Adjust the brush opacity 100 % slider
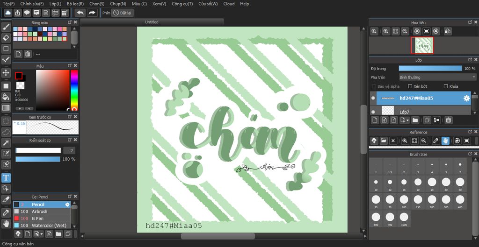Viewport: 479px width, 247px height. tap(38, 159)
